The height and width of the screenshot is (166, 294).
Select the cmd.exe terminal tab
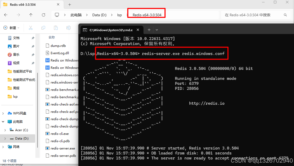(x=112, y=30)
